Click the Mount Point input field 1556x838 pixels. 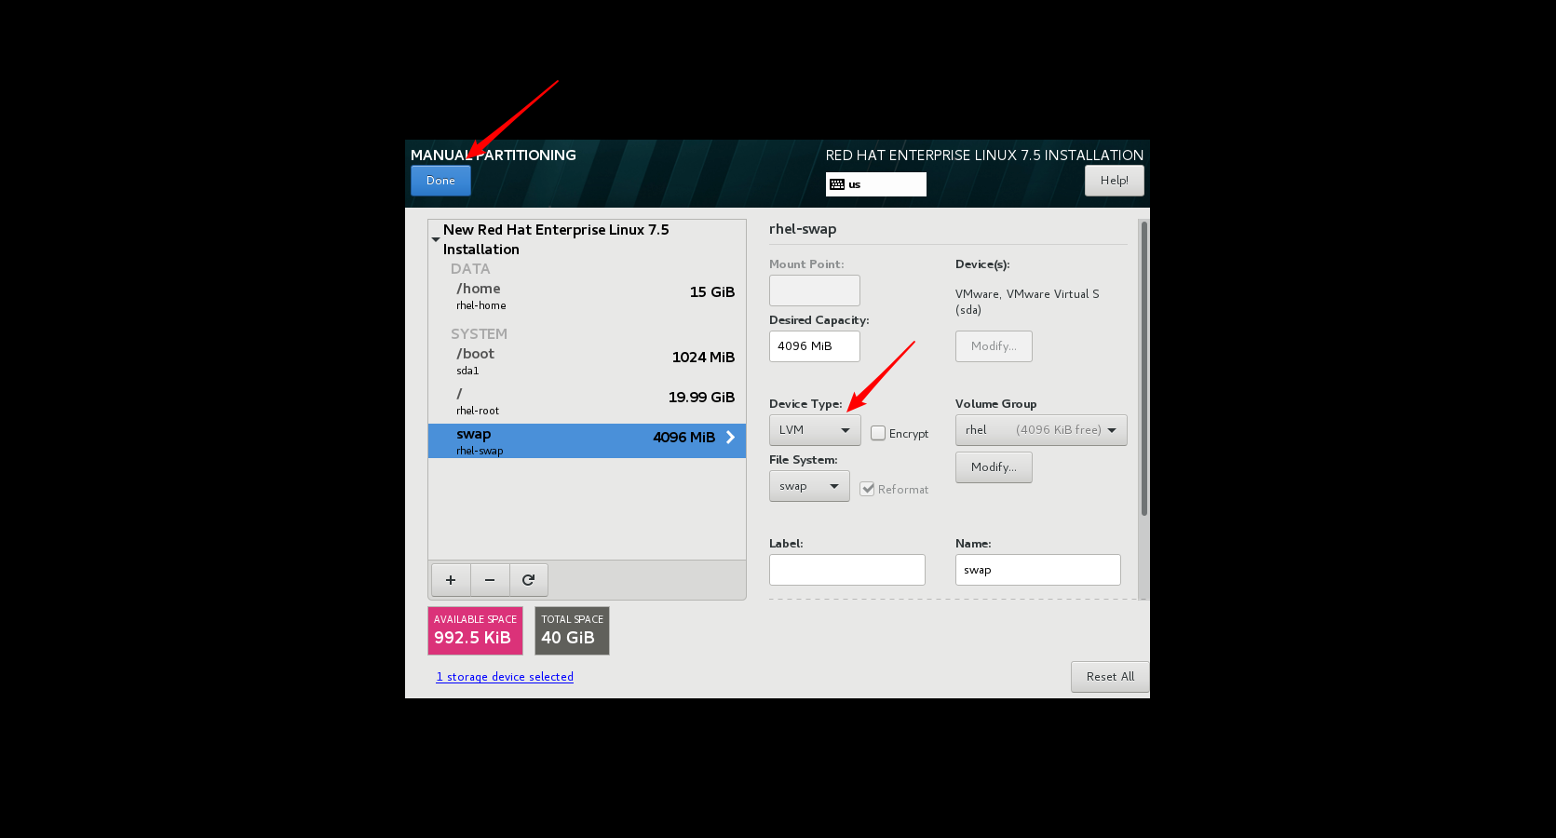pyautogui.click(x=815, y=291)
